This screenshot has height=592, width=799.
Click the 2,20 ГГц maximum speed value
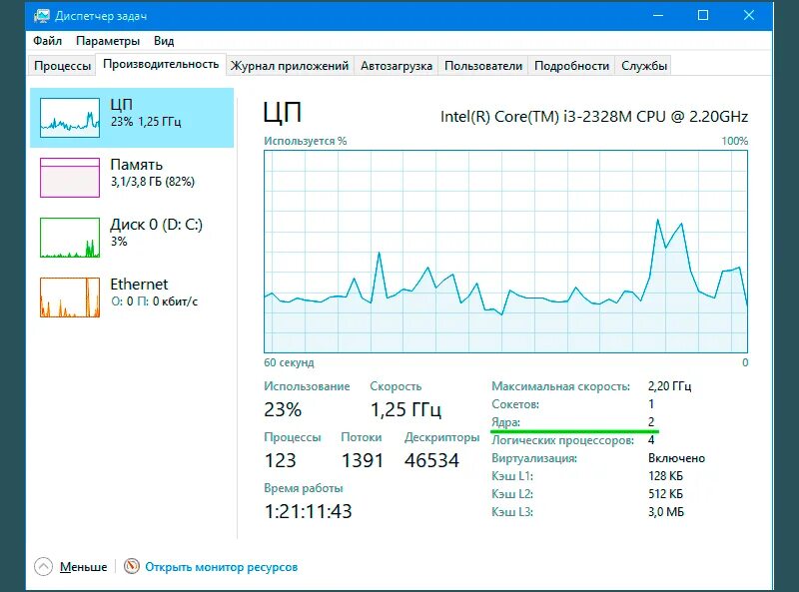669,386
